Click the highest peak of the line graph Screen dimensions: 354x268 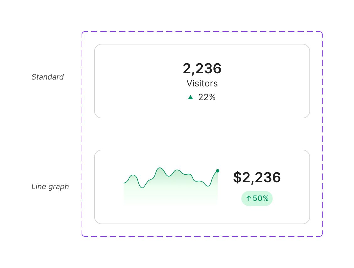click(160, 168)
